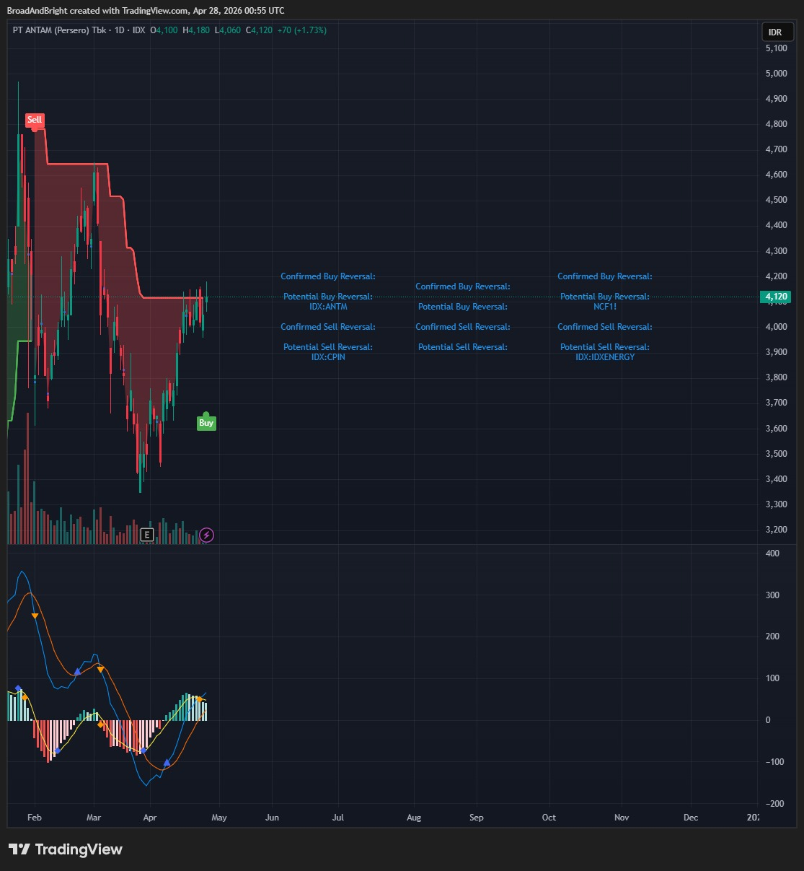This screenshot has height=871, width=804.
Task: Click middle column Confirmed Buy Reversal label
Action: click(x=463, y=286)
